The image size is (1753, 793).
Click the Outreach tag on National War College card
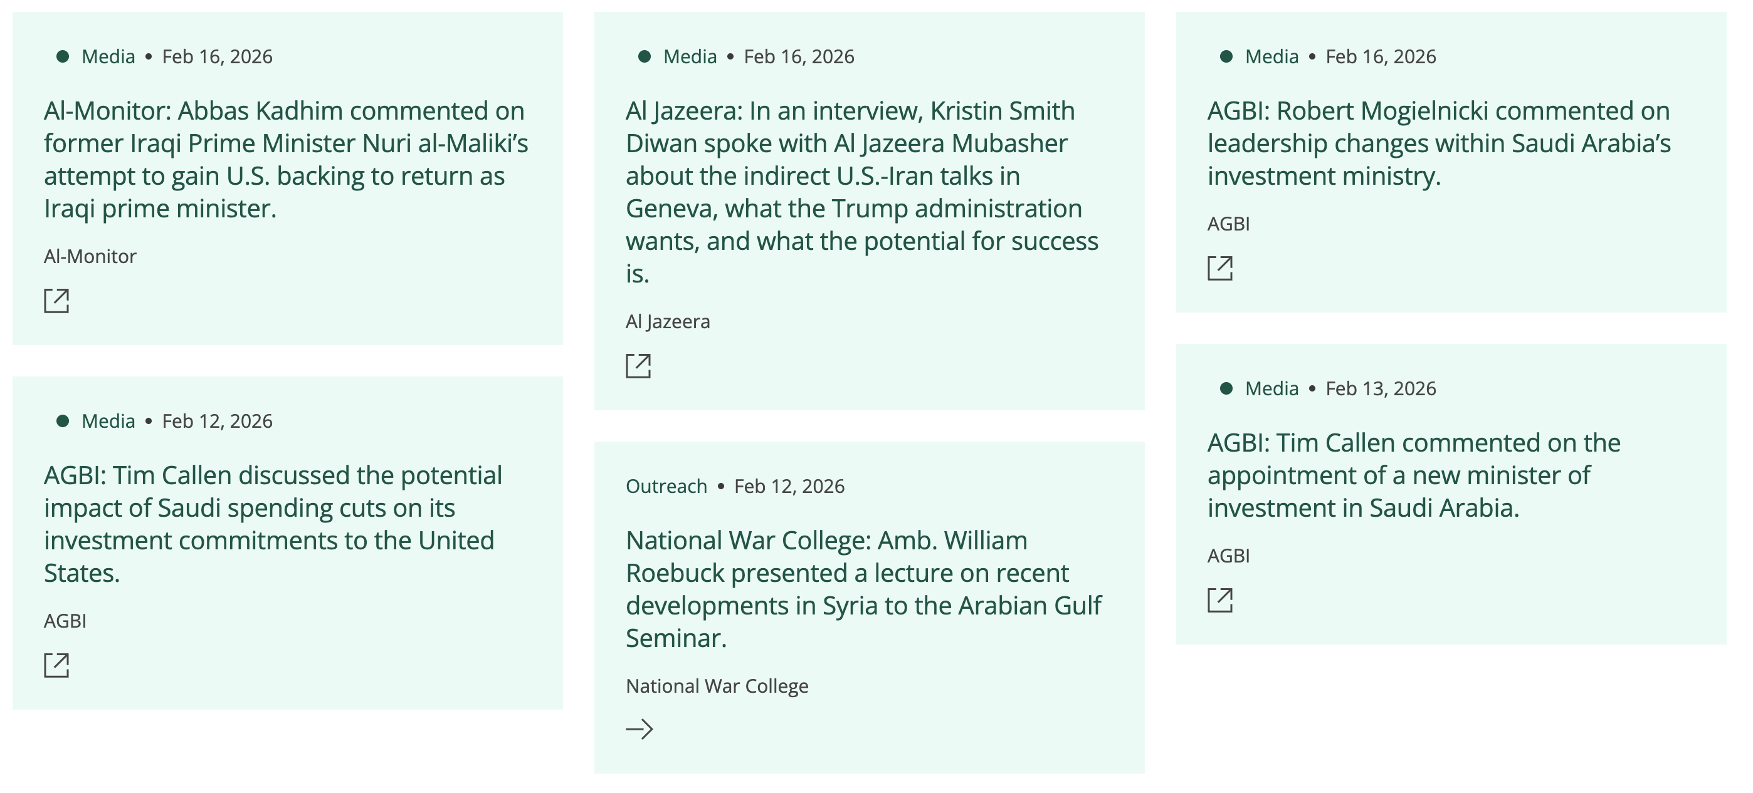[666, 486]
